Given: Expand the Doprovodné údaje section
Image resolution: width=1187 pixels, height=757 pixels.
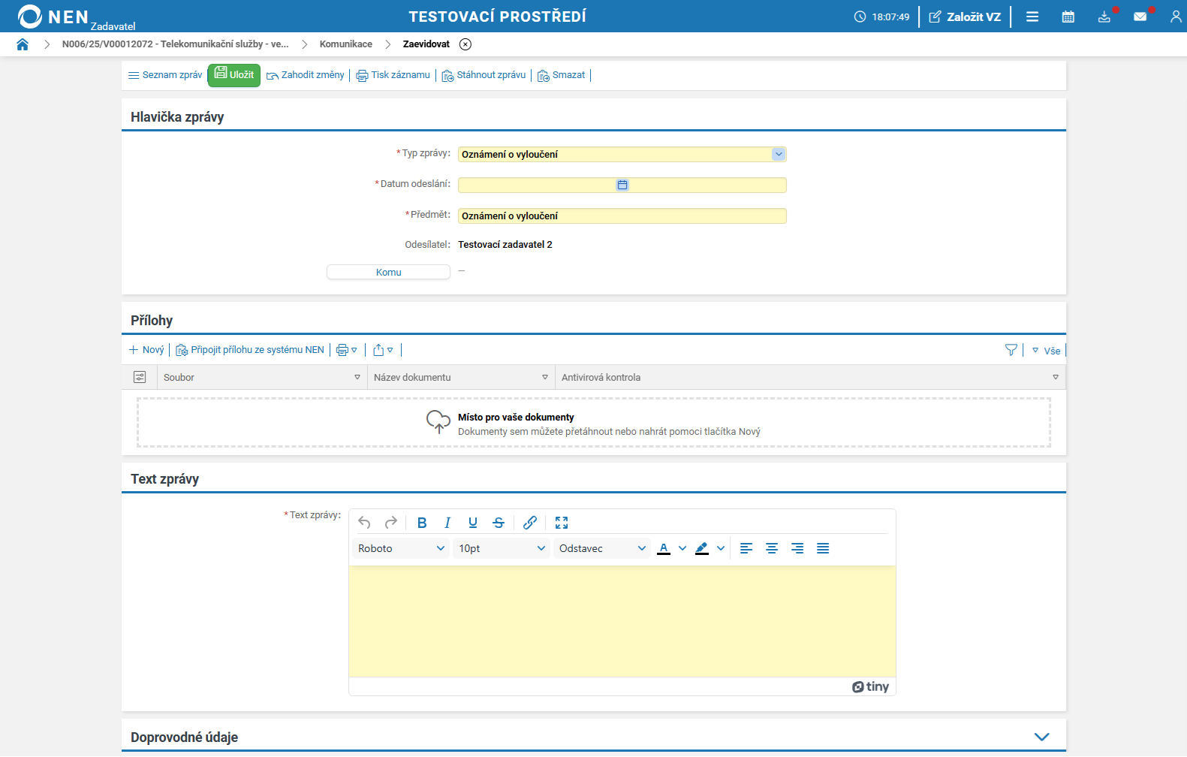Looking at the screenshot, I should point(1041,737).
